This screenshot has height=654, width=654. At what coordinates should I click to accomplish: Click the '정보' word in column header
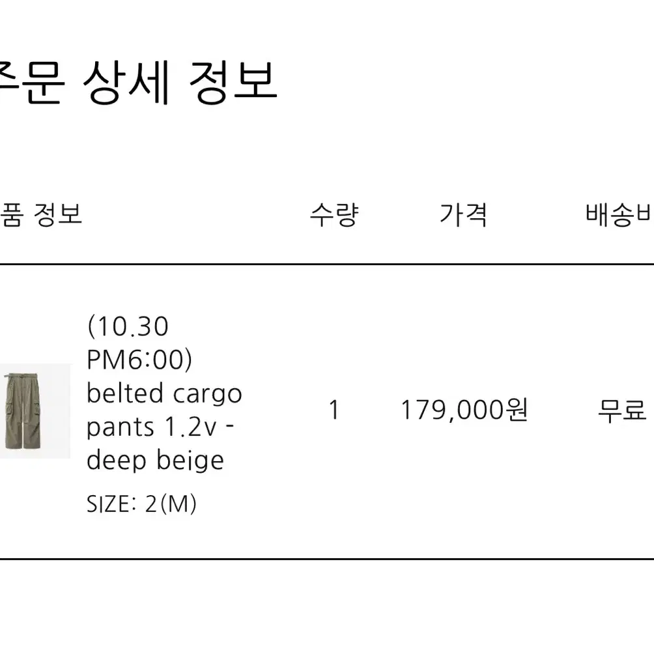tap(57, 215)
